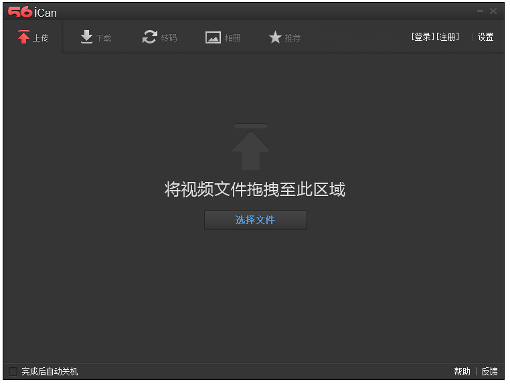Click the large upload arrow drop area

251,147
